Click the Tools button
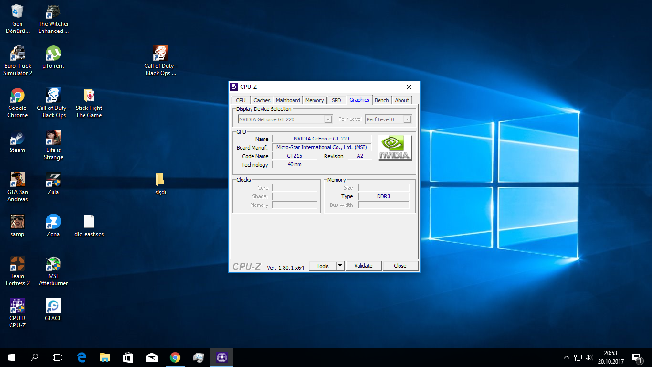652x367 pixels. tap(323, 266)
